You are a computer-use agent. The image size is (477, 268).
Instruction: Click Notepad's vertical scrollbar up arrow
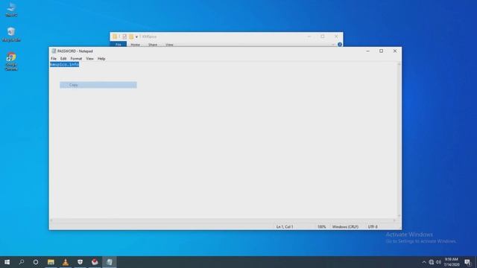click(x=399, y=64)
